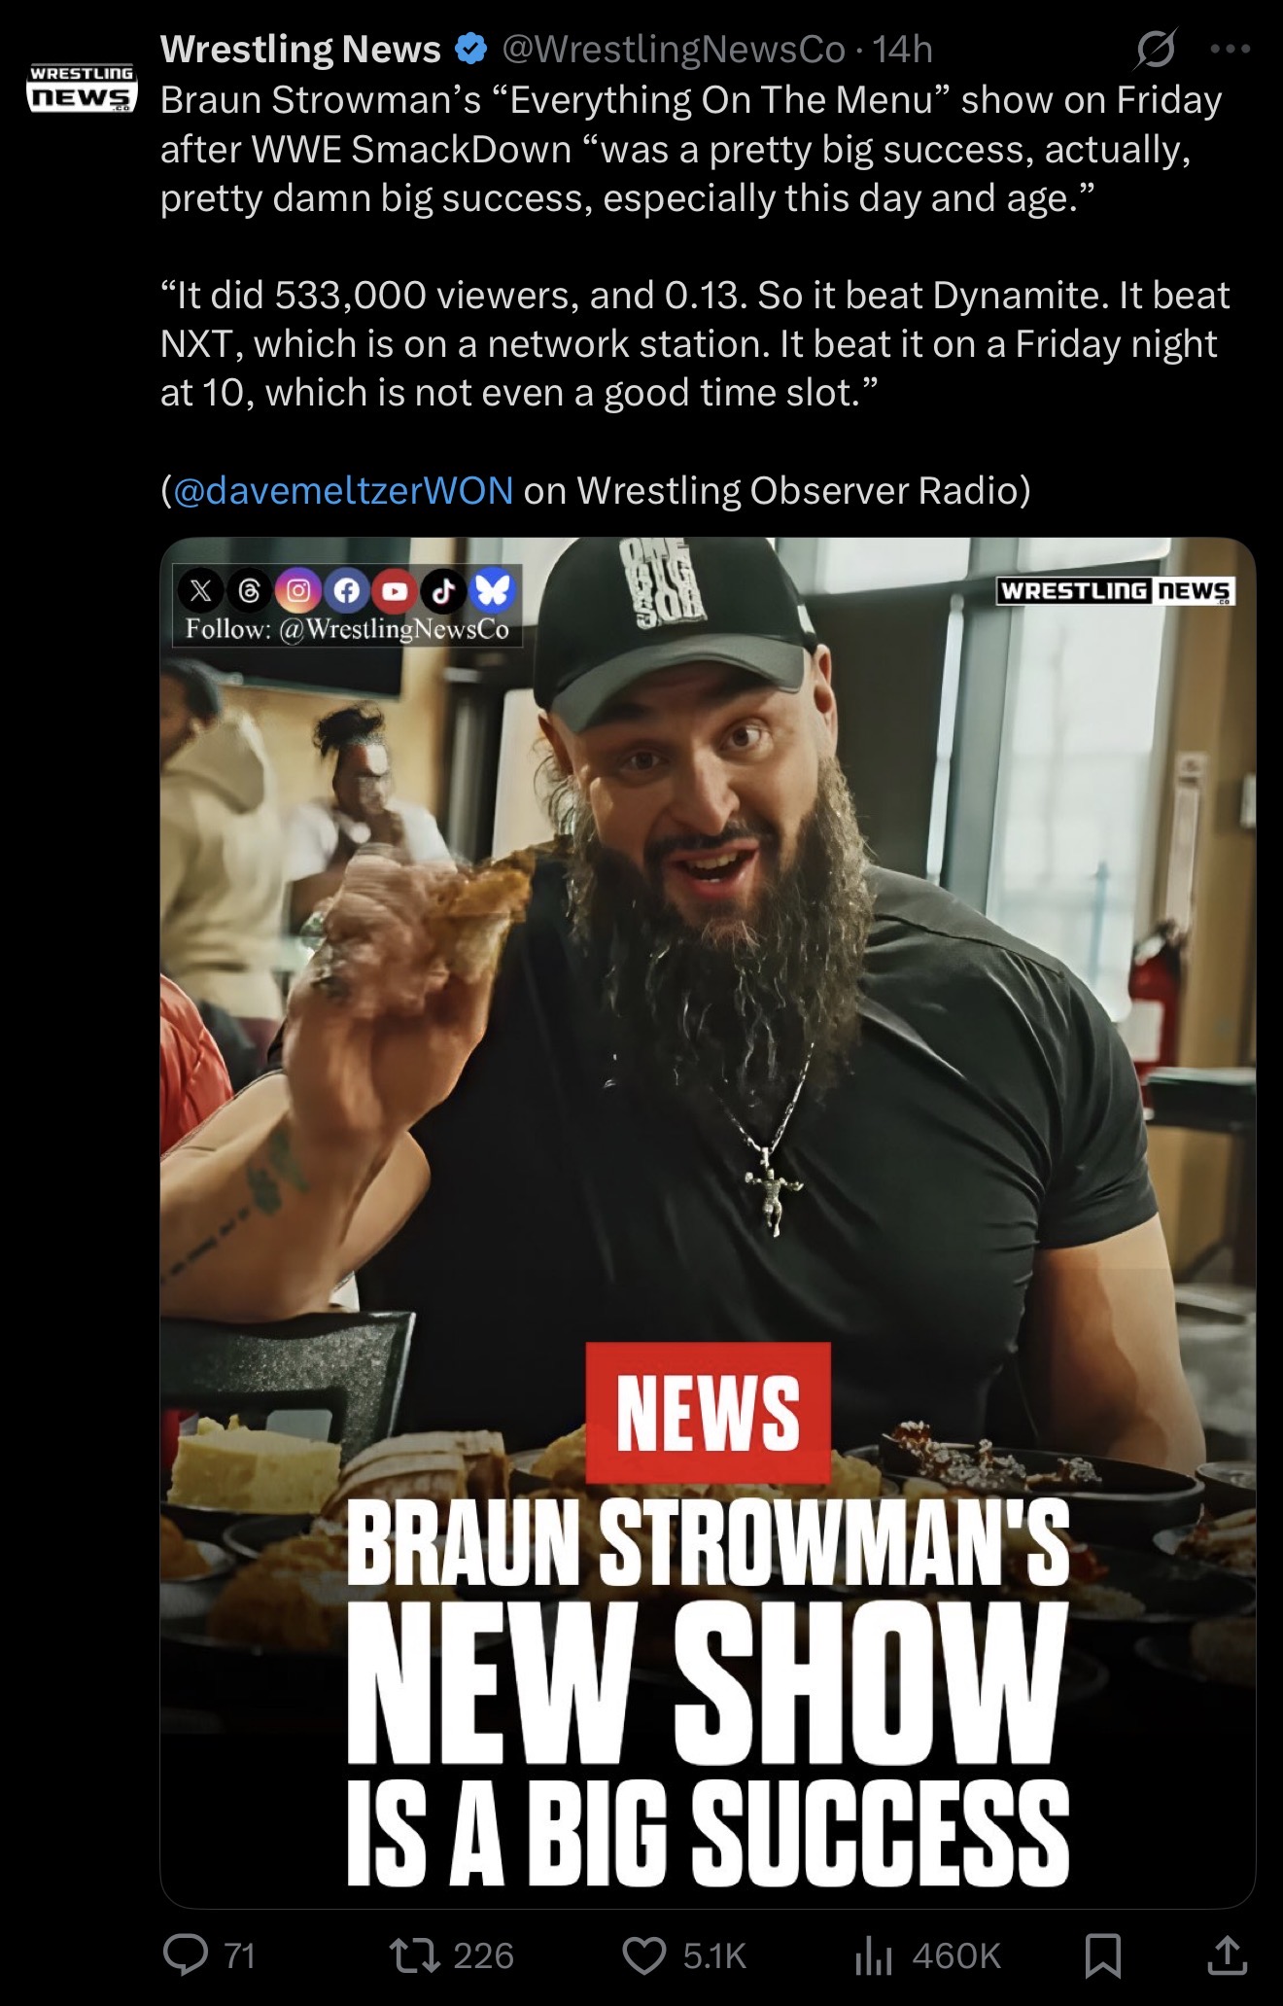Tap the Grok slashed-circle icon
Viewport: 1283px width, 2006px height.
click(x=1155, y=49)
